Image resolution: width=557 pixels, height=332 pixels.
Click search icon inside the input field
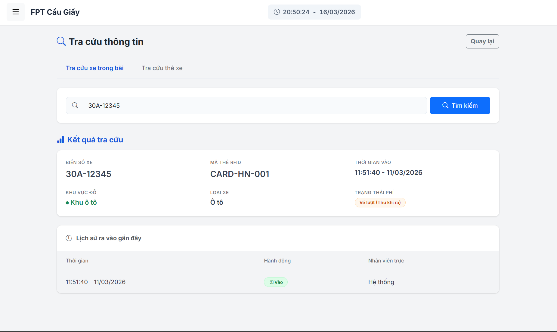75,105
